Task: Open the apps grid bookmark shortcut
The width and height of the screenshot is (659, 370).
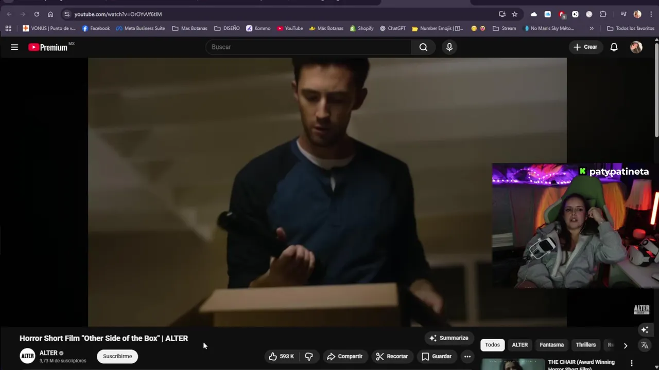Action: 8,28
